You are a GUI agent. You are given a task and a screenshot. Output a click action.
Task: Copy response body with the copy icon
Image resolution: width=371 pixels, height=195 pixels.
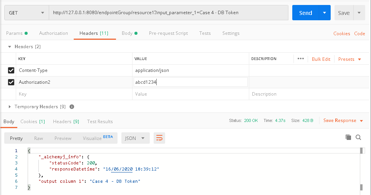tap(348, 137)
